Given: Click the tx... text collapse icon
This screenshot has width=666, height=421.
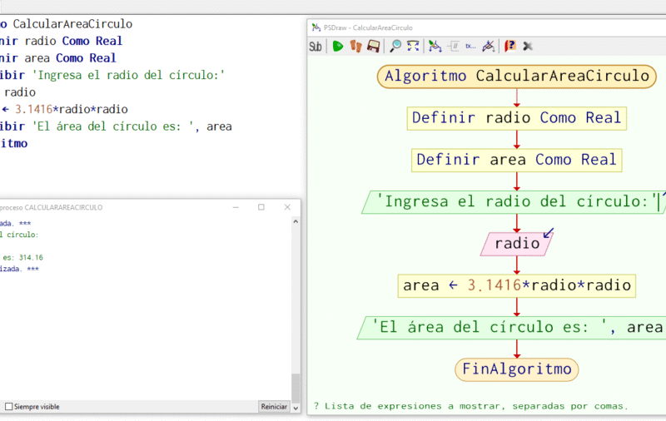Looking at the screenshot, I should (470, 47).
